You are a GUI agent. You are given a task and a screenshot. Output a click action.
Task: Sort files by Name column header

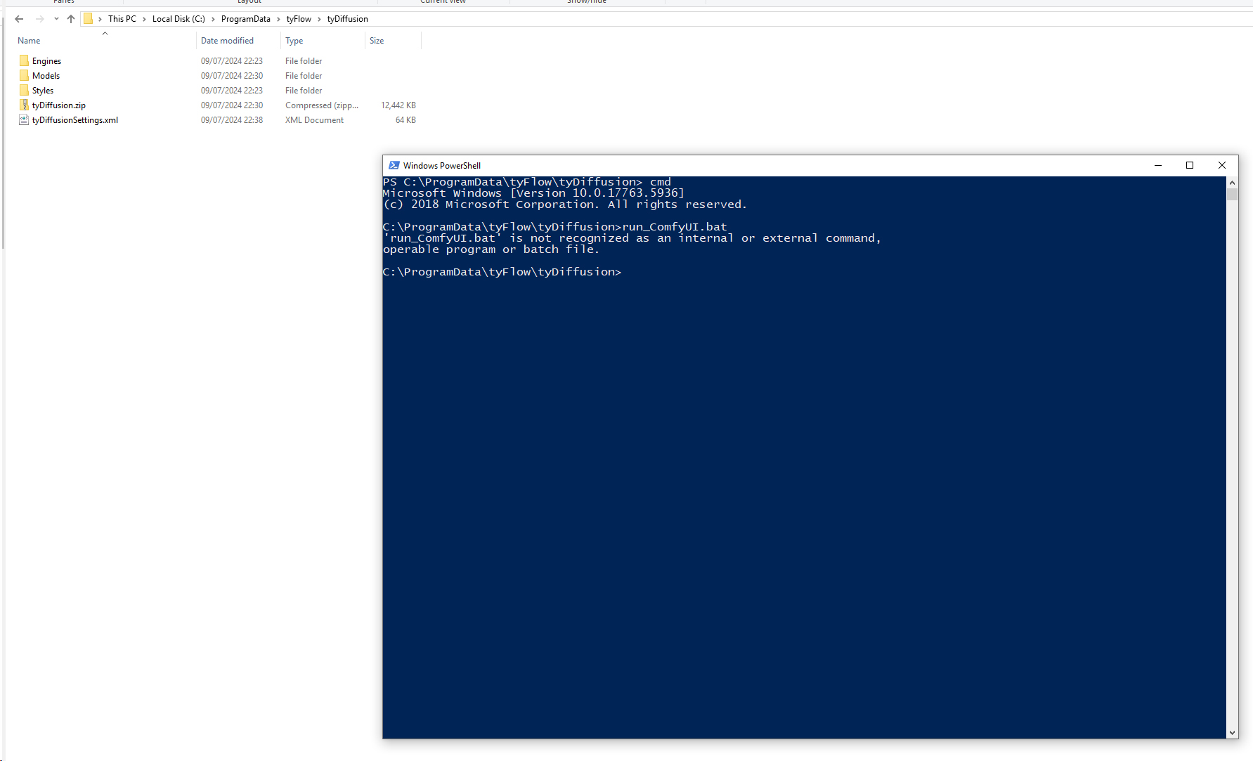[x=29, y=41]
